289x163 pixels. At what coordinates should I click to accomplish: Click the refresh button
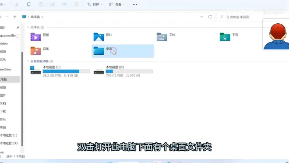210,17
